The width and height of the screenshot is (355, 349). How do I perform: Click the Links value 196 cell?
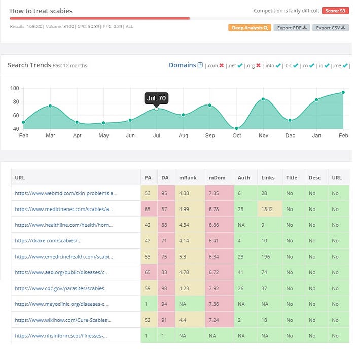click(270, 257)
